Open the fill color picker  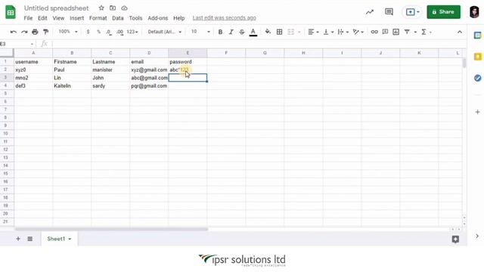268,32
